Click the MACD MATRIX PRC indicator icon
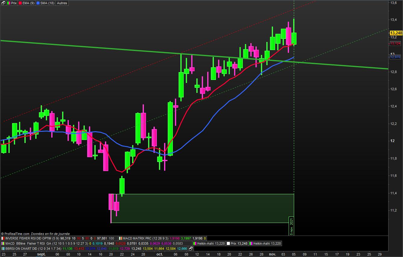The width and height of the screenshot is (403, 257). click(120, 238)
